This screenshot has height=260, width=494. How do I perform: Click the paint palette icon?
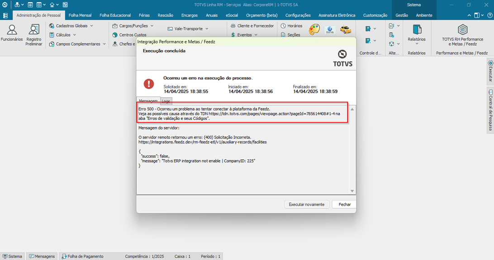(314, 29)
